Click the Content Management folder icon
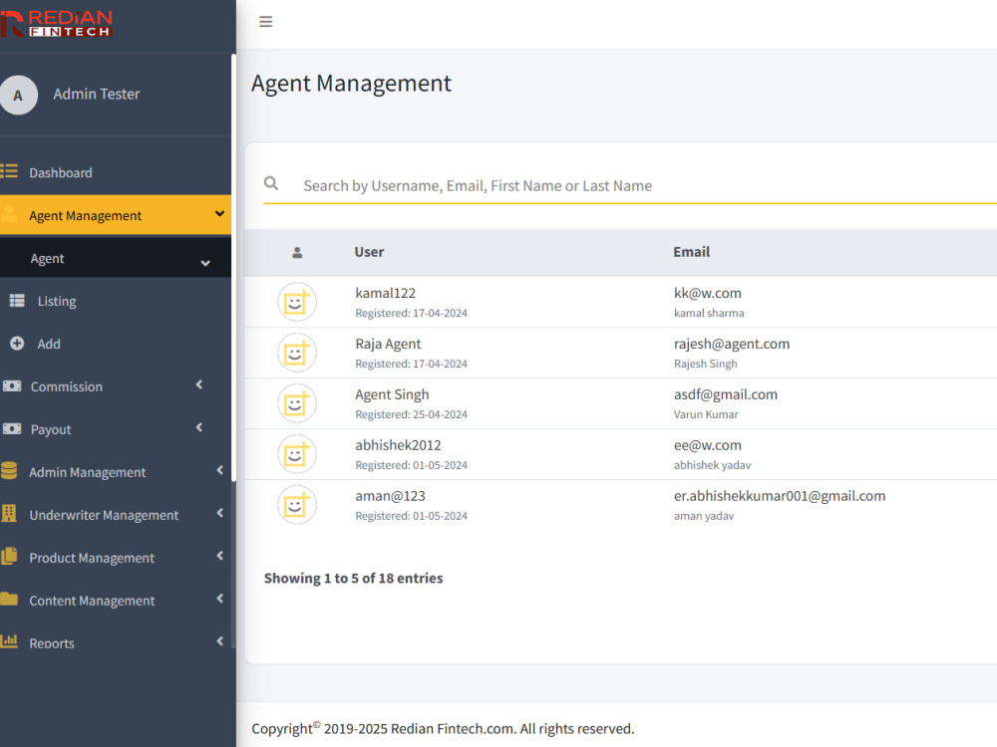 (x=9, y=599)
